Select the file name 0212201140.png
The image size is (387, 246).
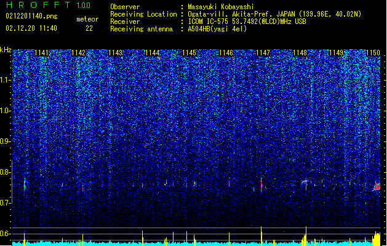pos(31,16)
